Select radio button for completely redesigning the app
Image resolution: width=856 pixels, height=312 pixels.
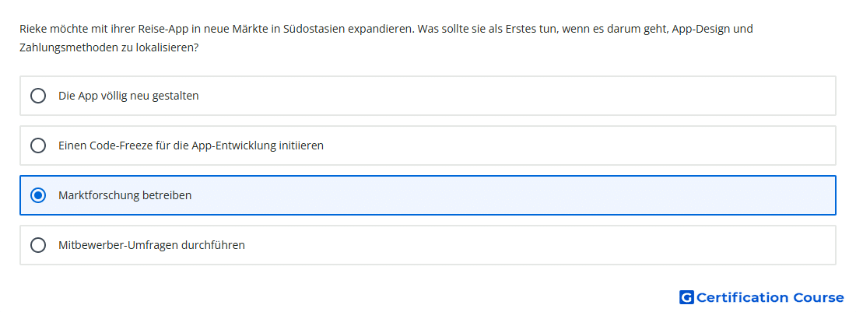pos(38,96)
